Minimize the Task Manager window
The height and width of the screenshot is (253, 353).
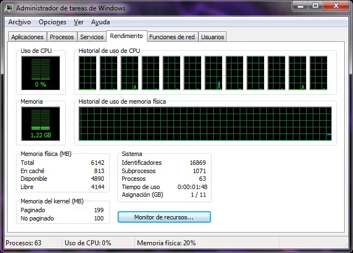[301, 6]
